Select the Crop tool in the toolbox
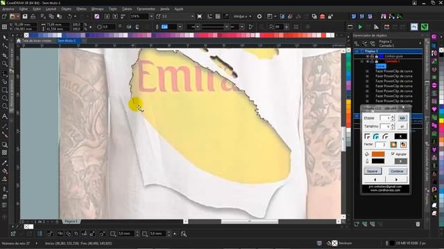 5,55
